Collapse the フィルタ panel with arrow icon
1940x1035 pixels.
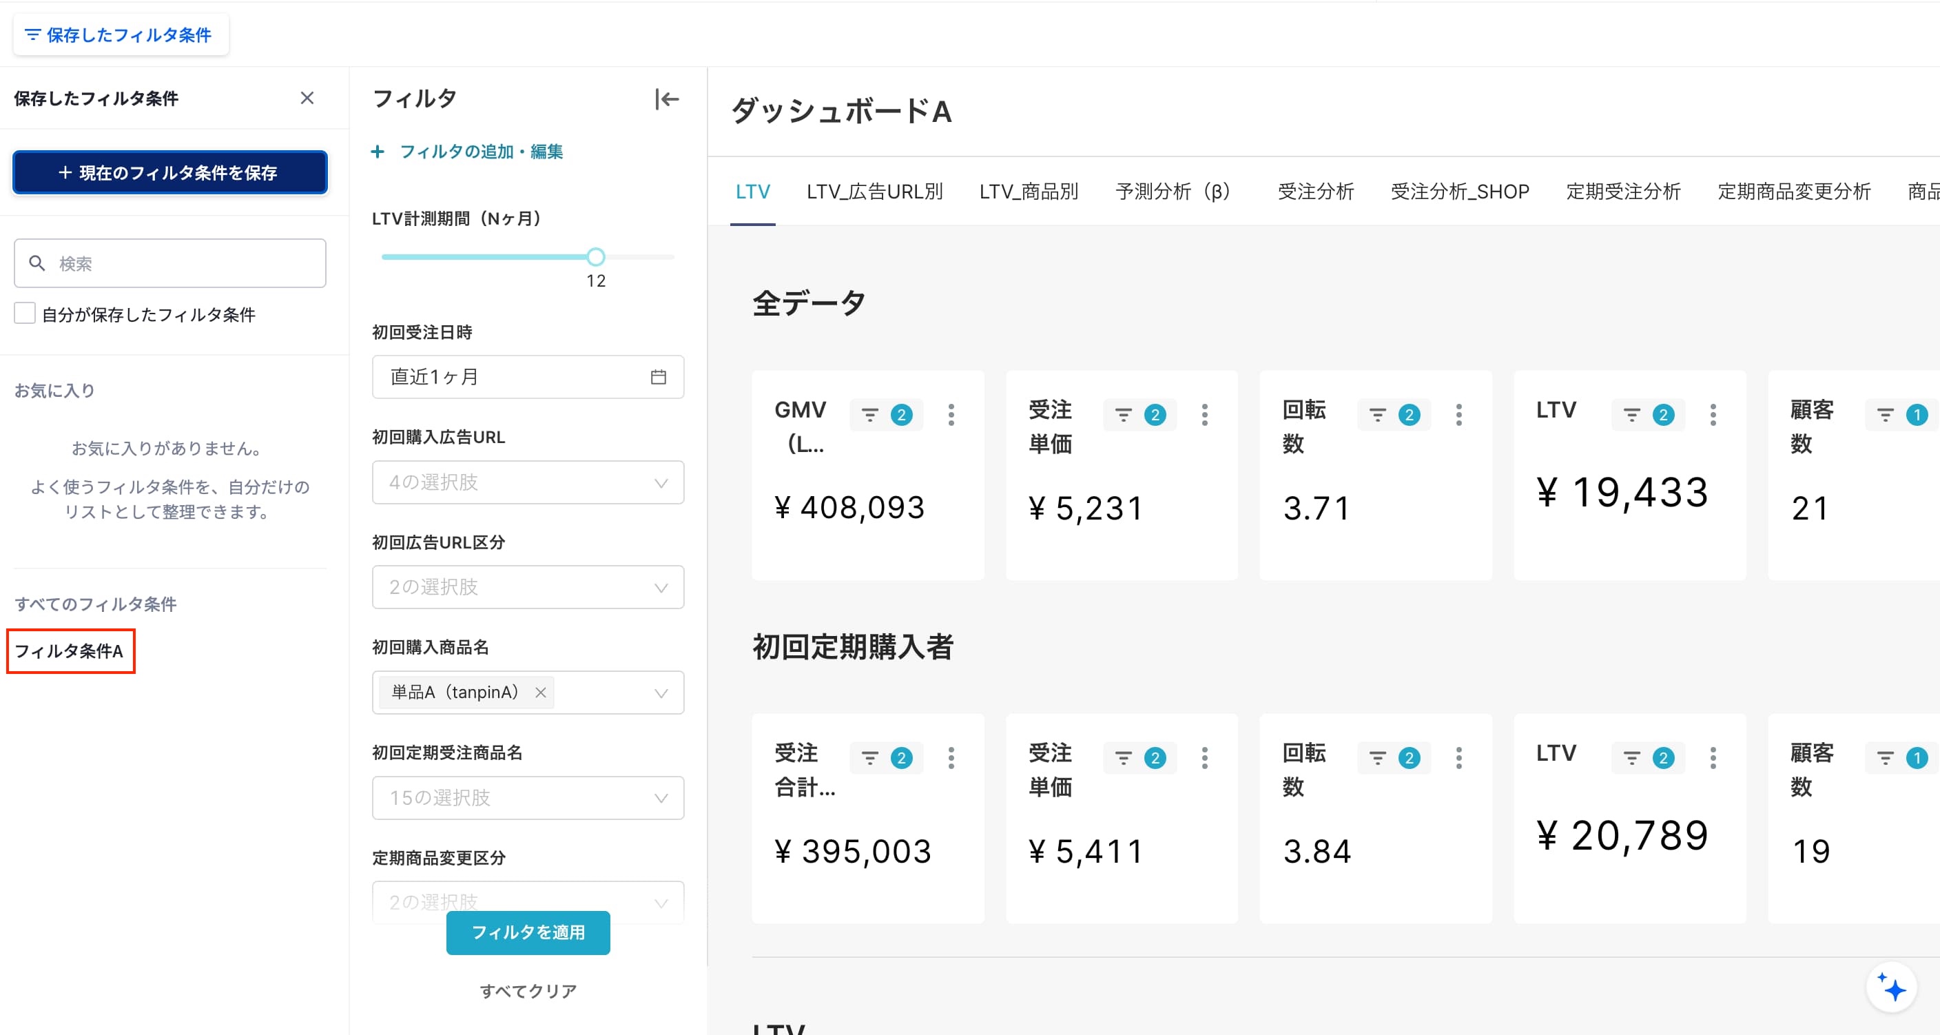click(x=666, y=99)
